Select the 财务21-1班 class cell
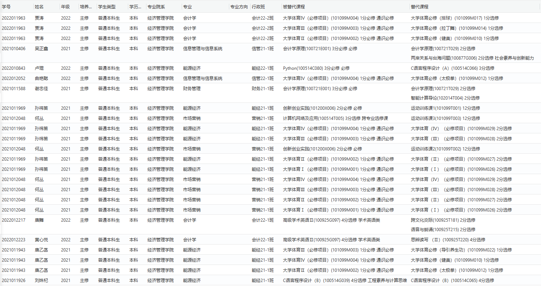 pyautogui.click(x=263, y=89)
